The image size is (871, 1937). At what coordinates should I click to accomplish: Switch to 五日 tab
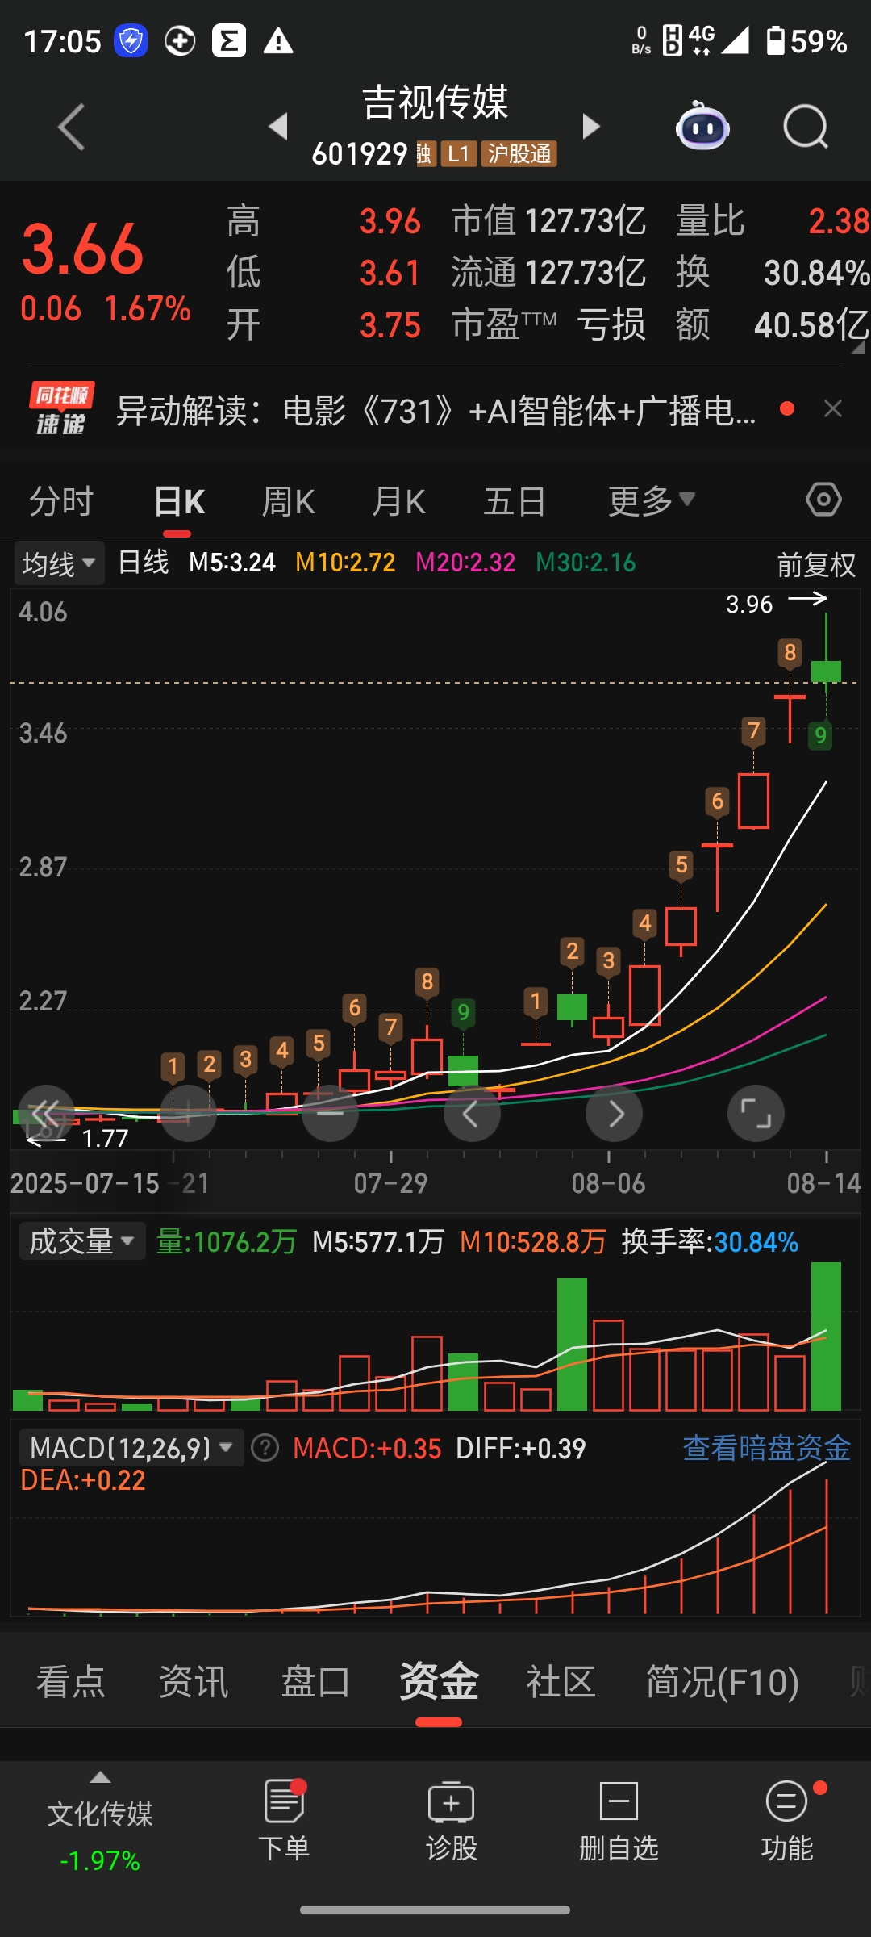[515, 500]
